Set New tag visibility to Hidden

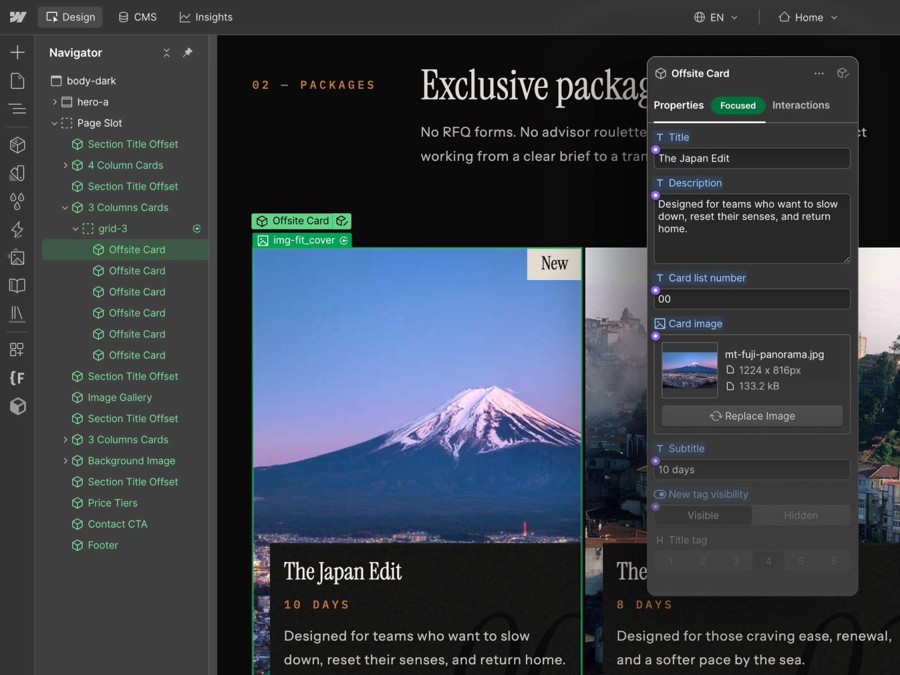(x=801, y=515)
